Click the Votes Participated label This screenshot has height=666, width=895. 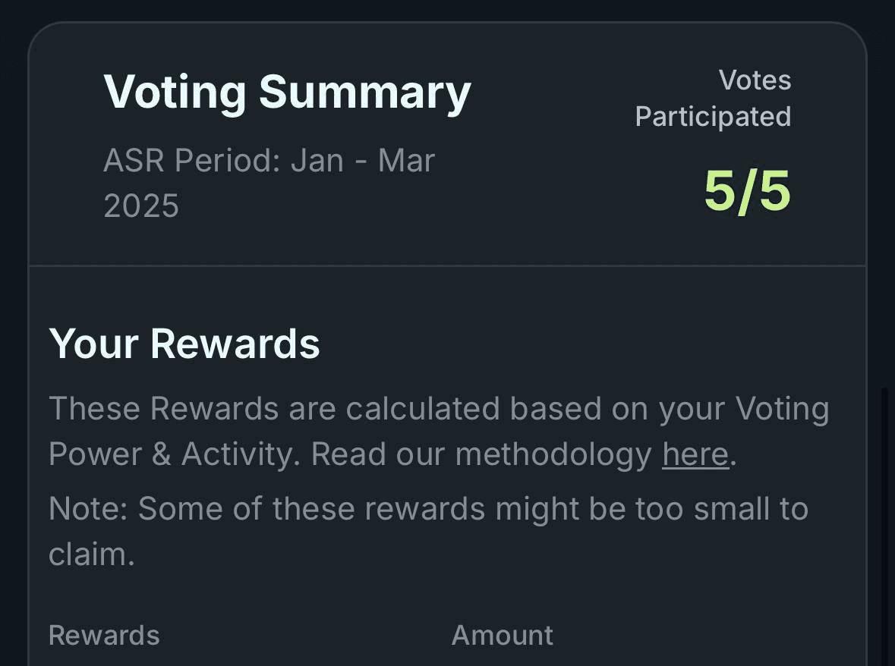click(x=713, y=99)
